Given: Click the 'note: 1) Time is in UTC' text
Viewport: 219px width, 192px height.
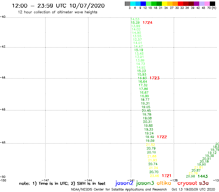Looking at the screenshot, I should 44,183.
